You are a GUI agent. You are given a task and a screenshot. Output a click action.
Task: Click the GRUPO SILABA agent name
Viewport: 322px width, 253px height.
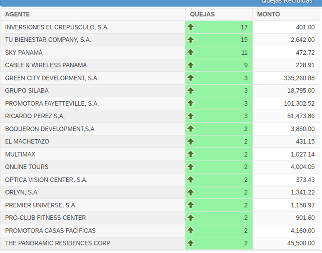27,91
